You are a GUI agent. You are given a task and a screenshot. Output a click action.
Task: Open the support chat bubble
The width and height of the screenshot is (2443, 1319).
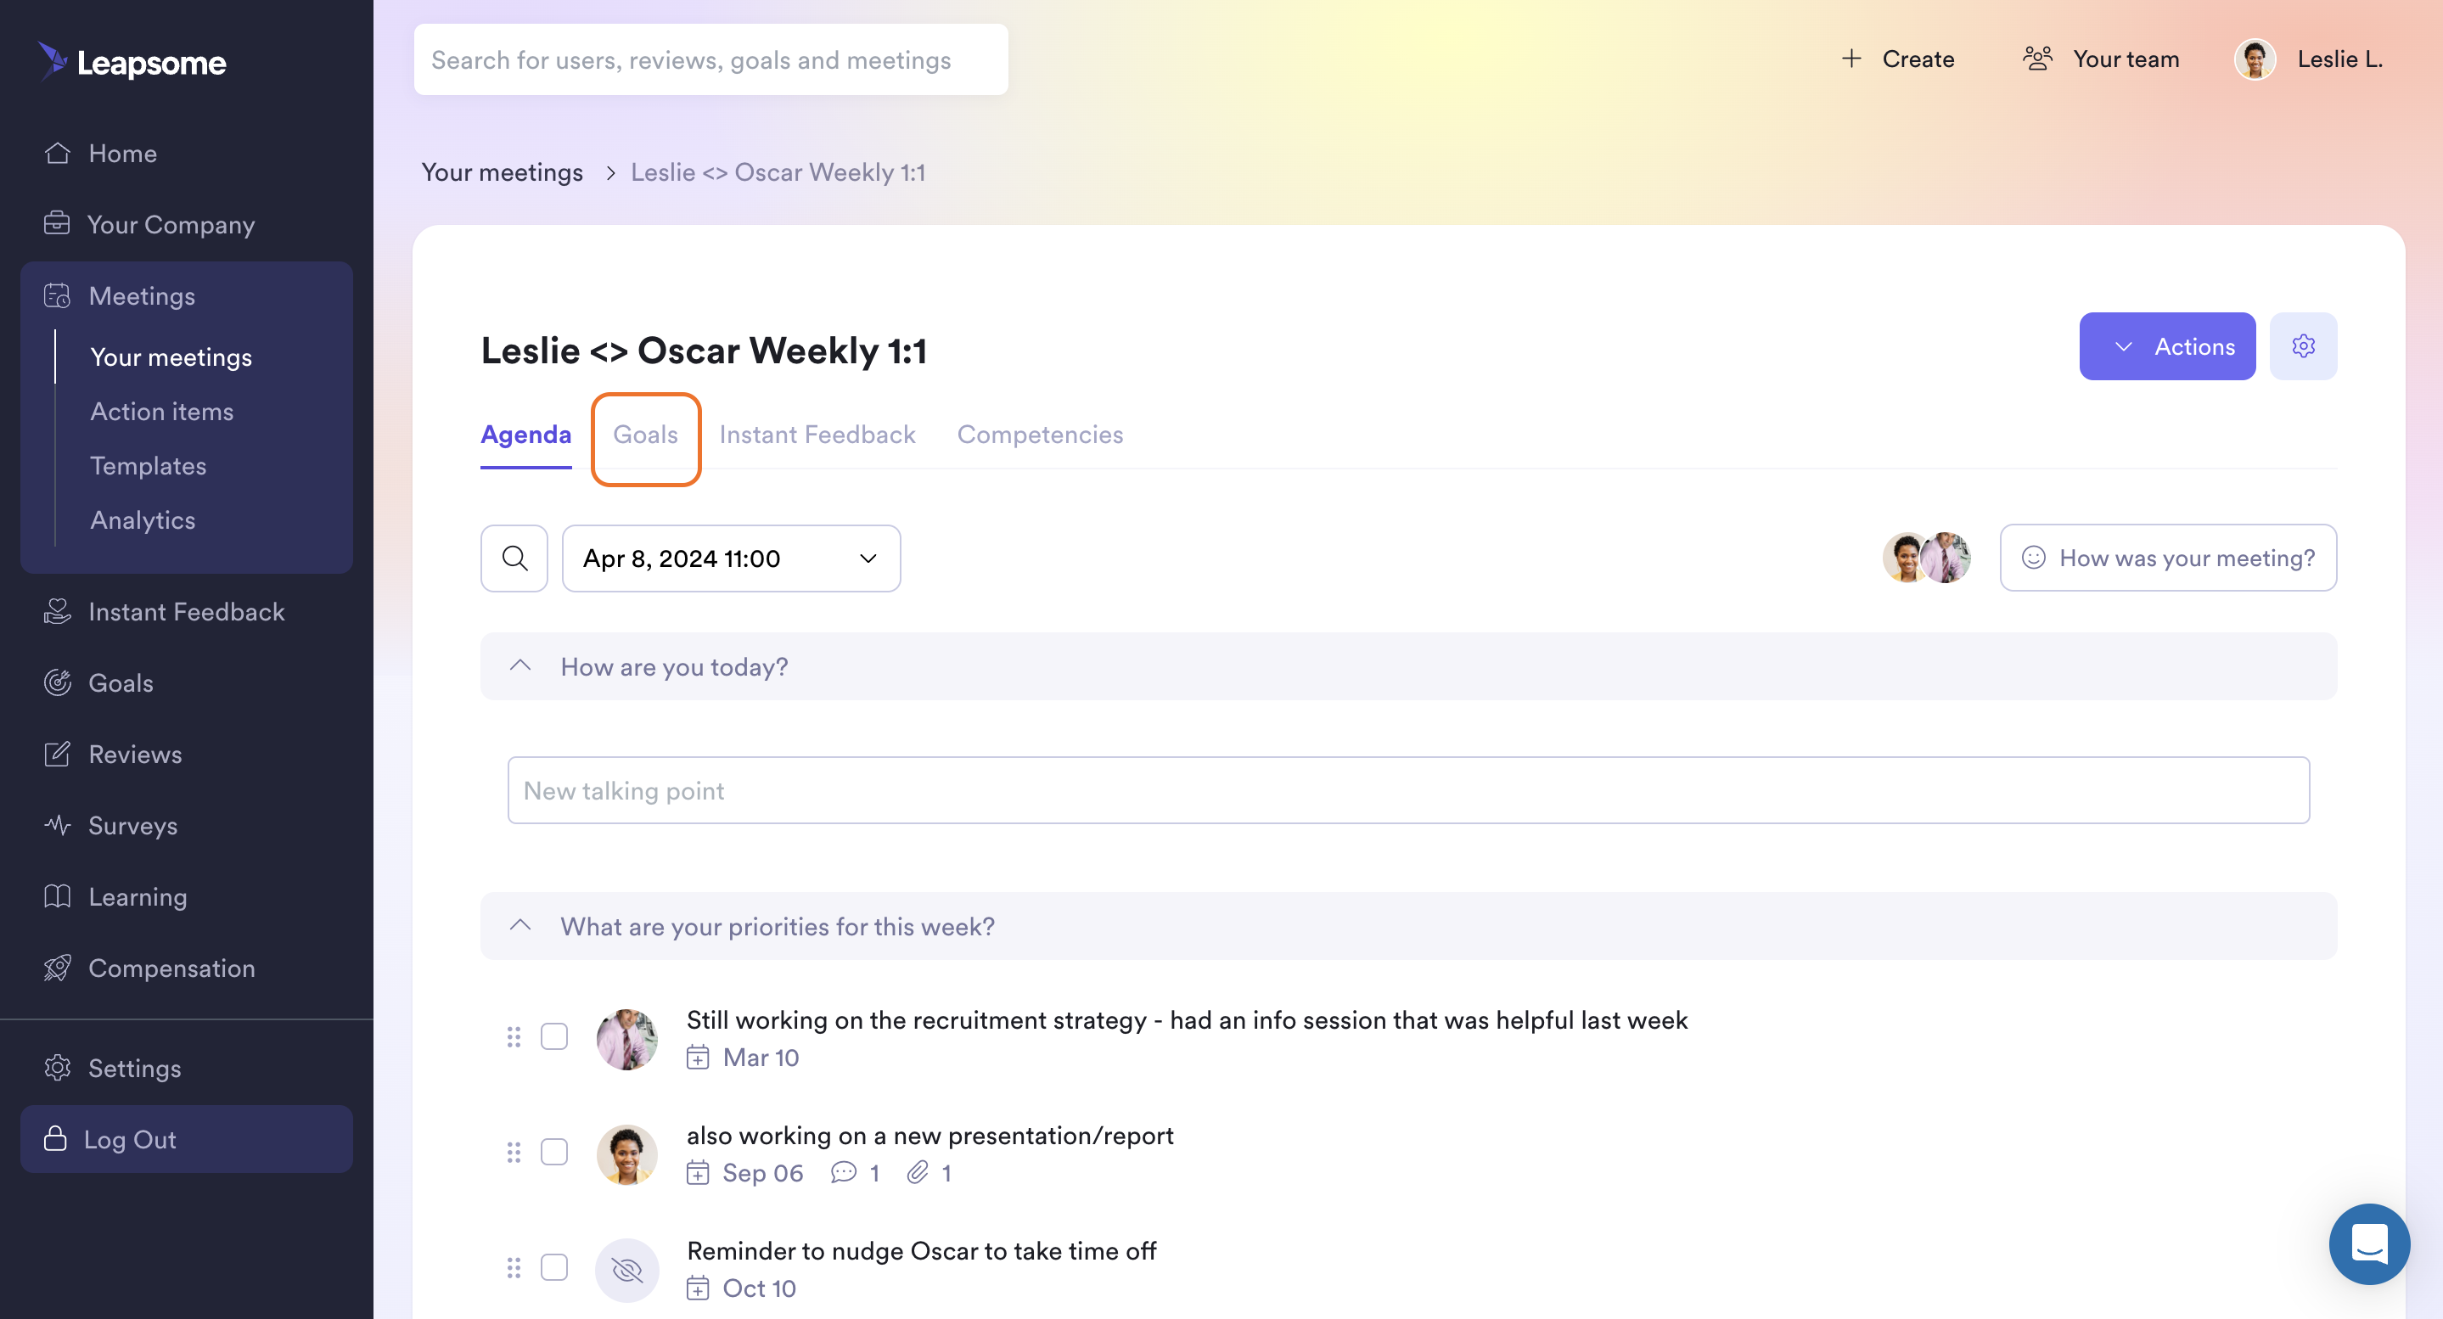coord(2368,1243)
